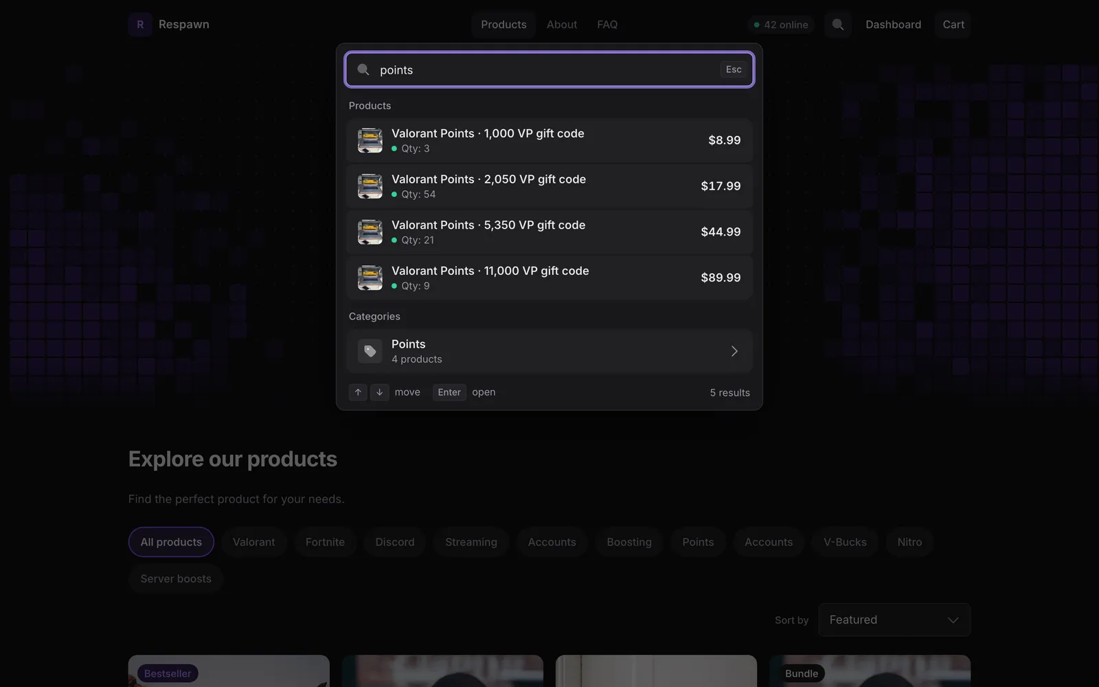This screenshot has width=1099, height=687.
Task: Click the down arrow key hint
Action: (x=379, y=392)
